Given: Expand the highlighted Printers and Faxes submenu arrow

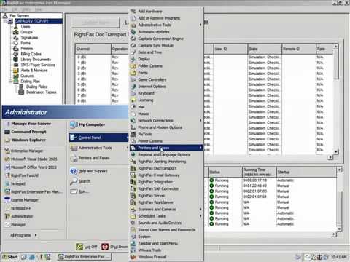Looking at the screenshot, I should 201,148.
